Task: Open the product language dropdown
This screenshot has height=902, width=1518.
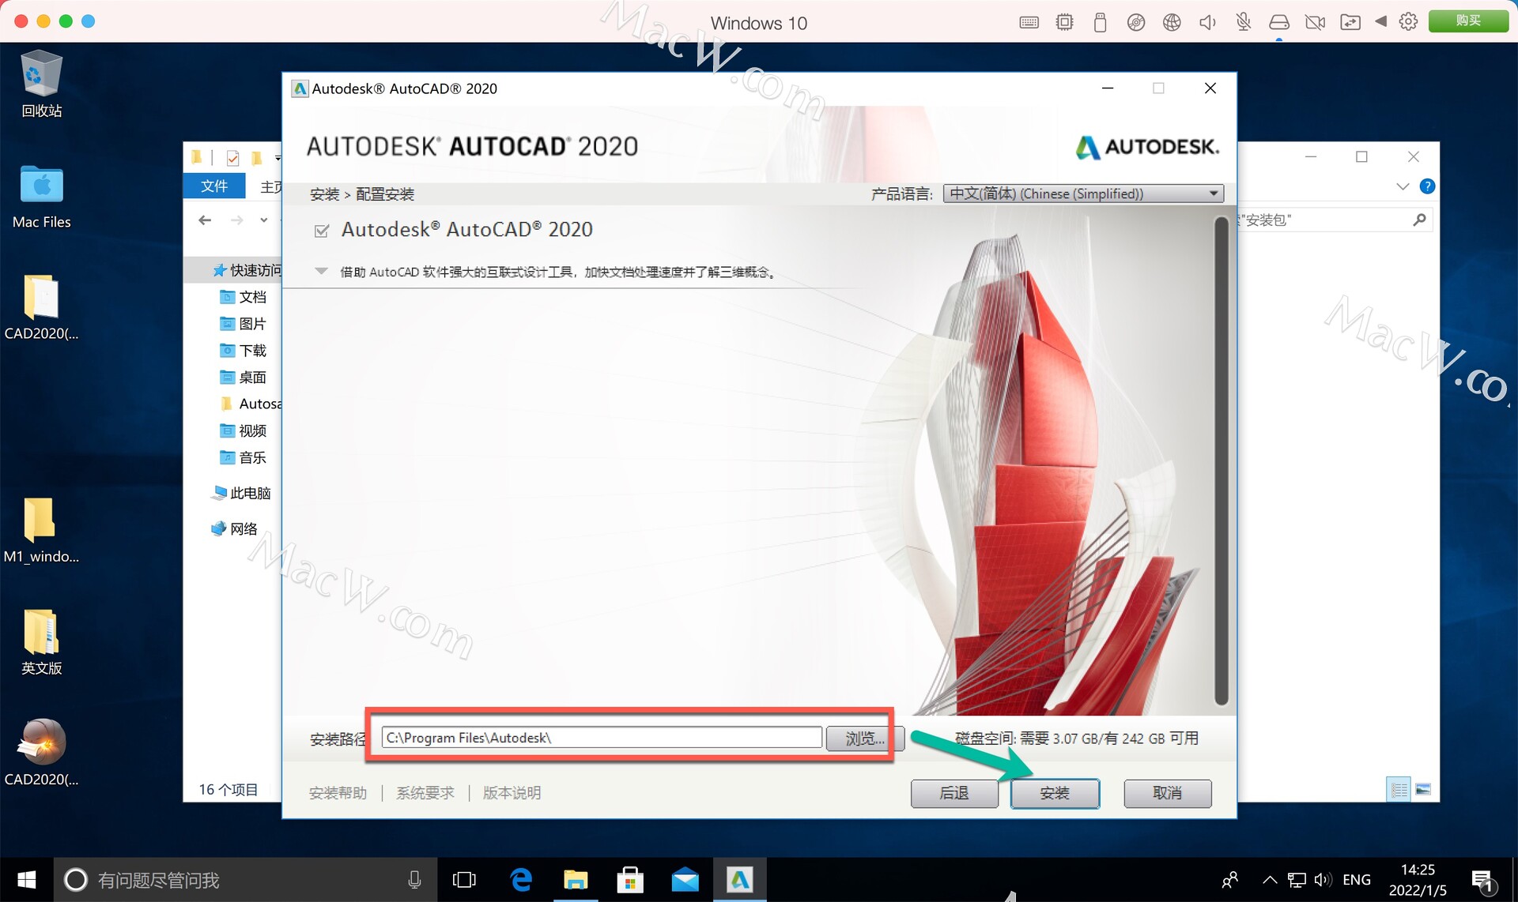Action: click(1082, 194)
